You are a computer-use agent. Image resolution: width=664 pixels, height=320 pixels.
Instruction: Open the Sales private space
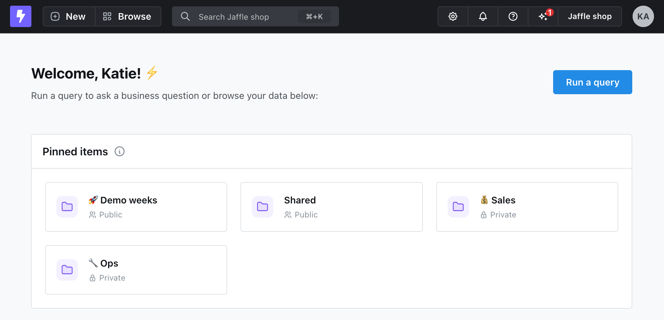point(503,200)
